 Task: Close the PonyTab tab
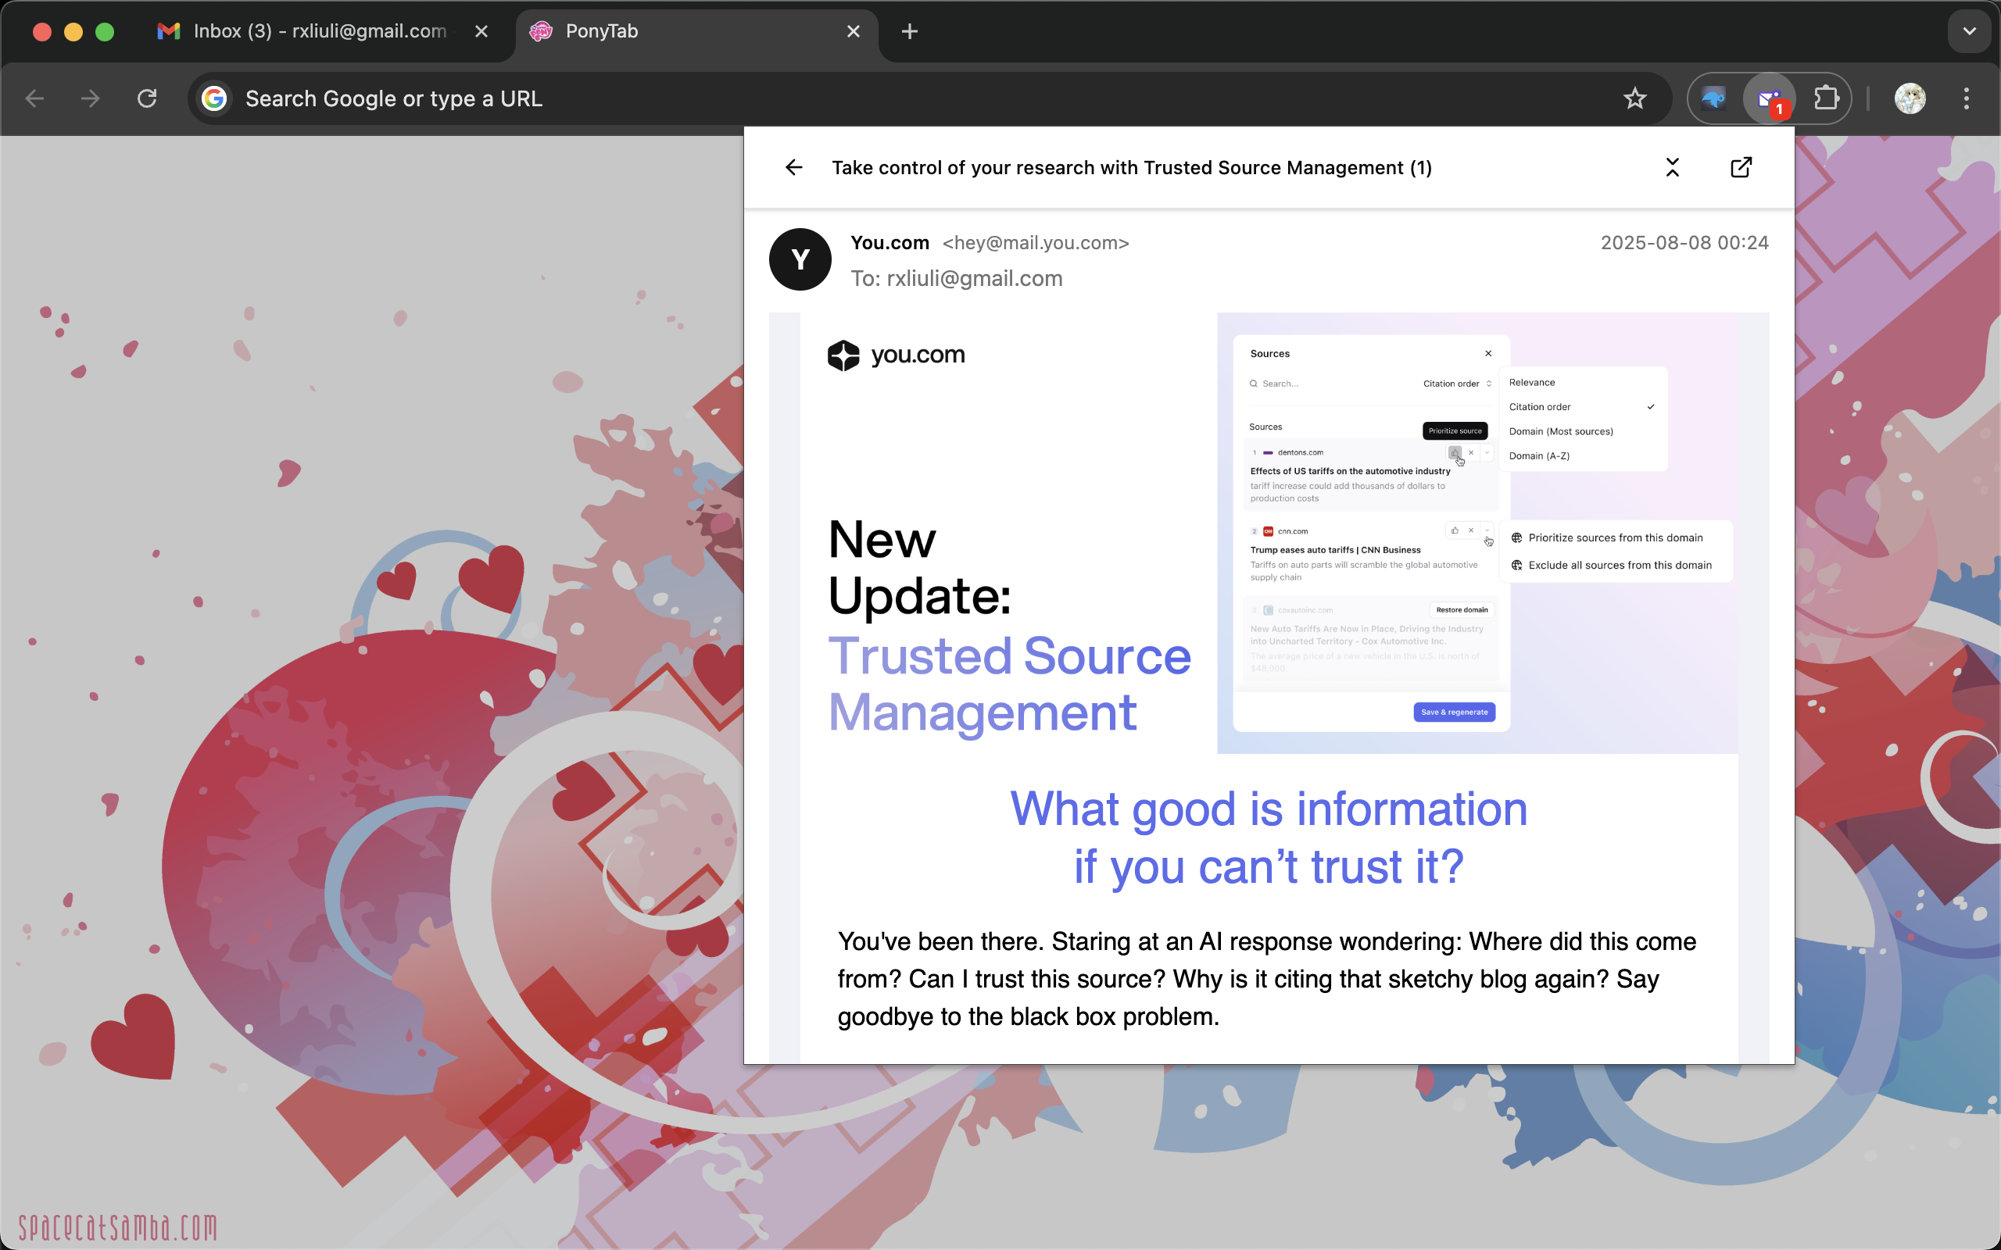pos(854,31)
